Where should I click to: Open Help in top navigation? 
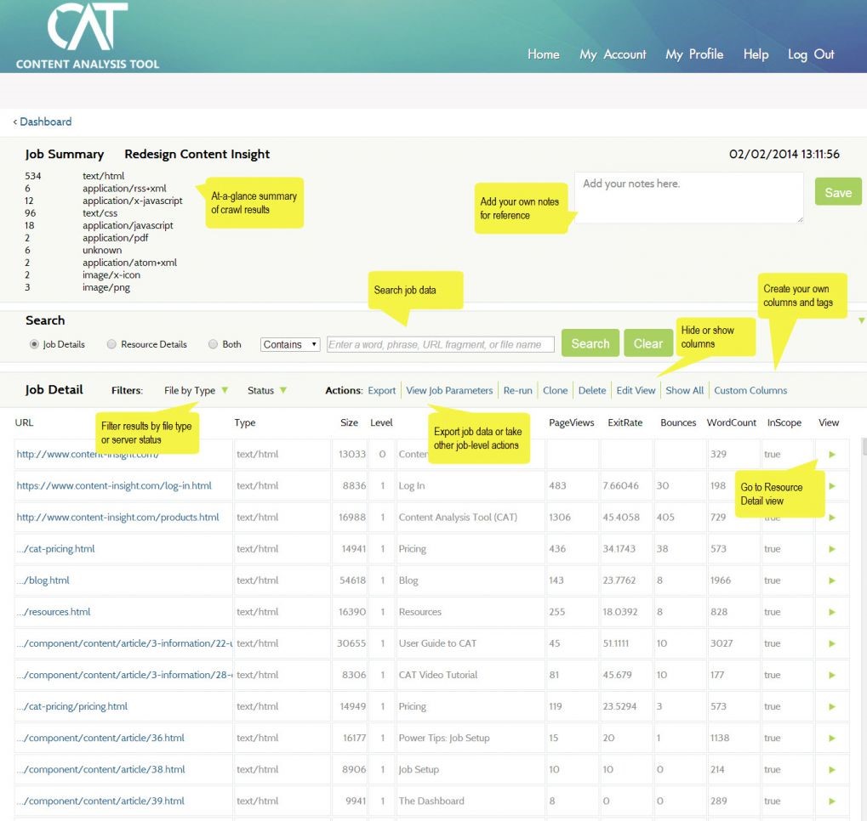tap(756, 54)
